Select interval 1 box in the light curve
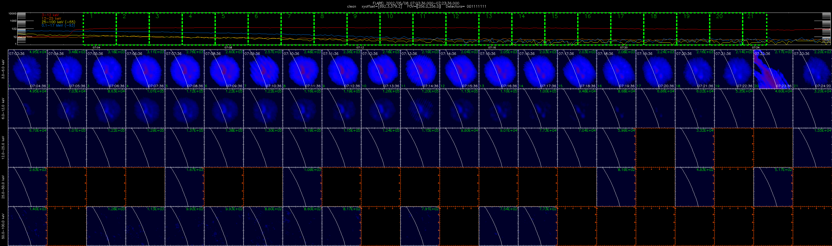This screenshot has width=832, height=246. pos(100,29)
